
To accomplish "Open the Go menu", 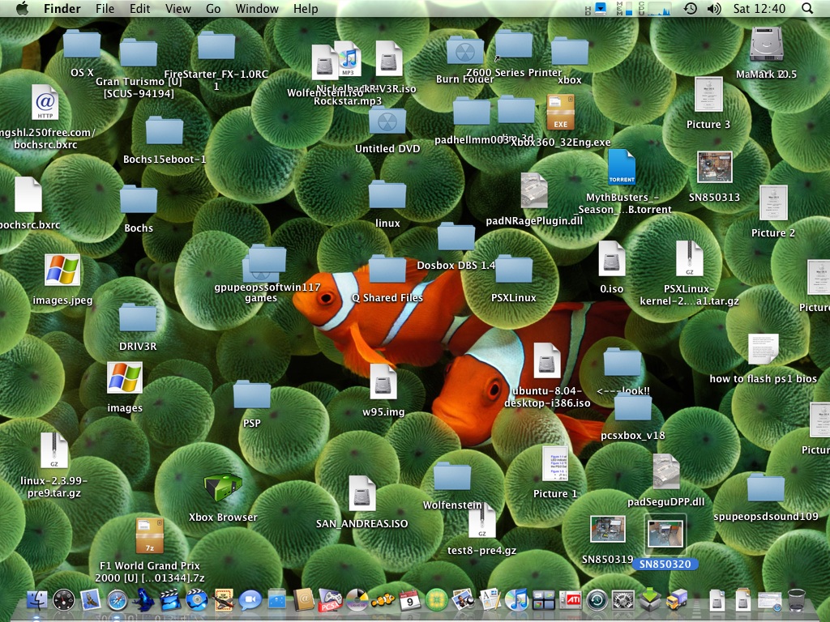I will click(x=213, y=9).
